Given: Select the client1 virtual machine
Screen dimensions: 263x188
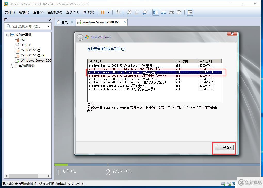Looking at the screenshot, I should (x=25, y=45).
